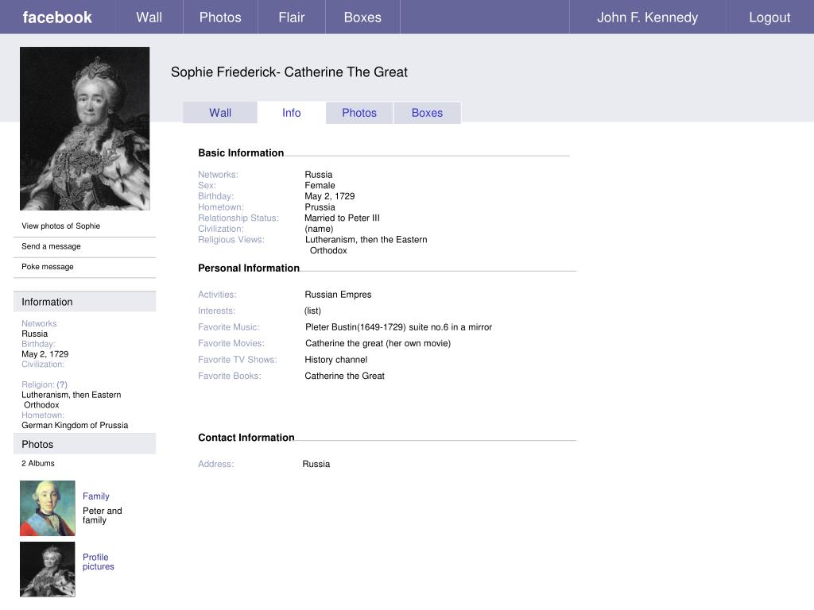This screenshot has height=610, width=814.
Task: Open Wall in the top navigation bar
Action: 149,17
